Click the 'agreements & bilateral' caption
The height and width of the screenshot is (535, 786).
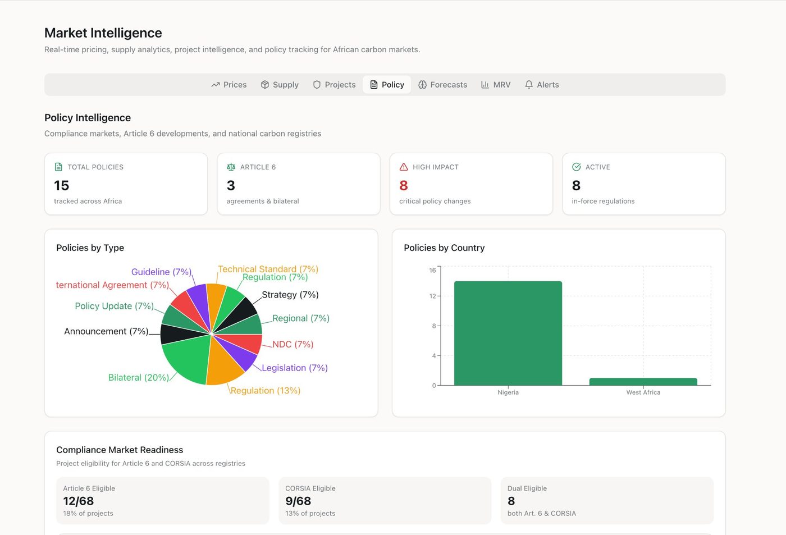click(x=263, y=201)
